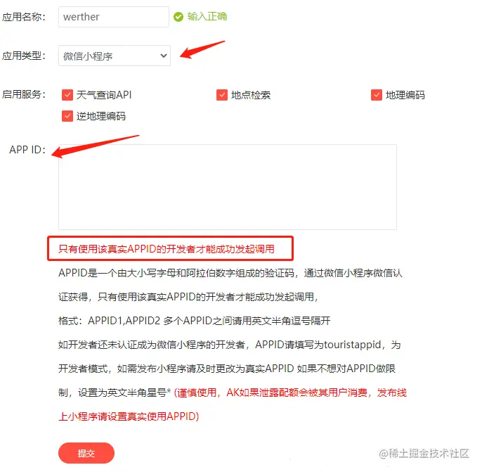Click the red arrow pointing at app type
This screenshot has height=472, width=482.
202,49
